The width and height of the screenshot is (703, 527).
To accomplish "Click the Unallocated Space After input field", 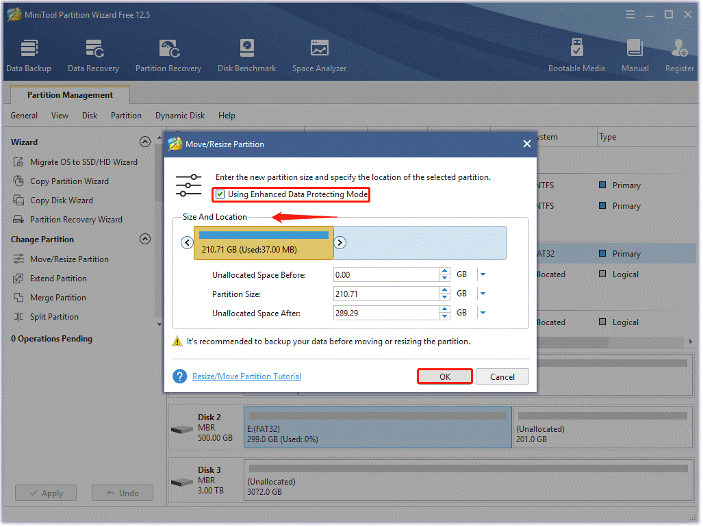I will [x=387, y=314].
